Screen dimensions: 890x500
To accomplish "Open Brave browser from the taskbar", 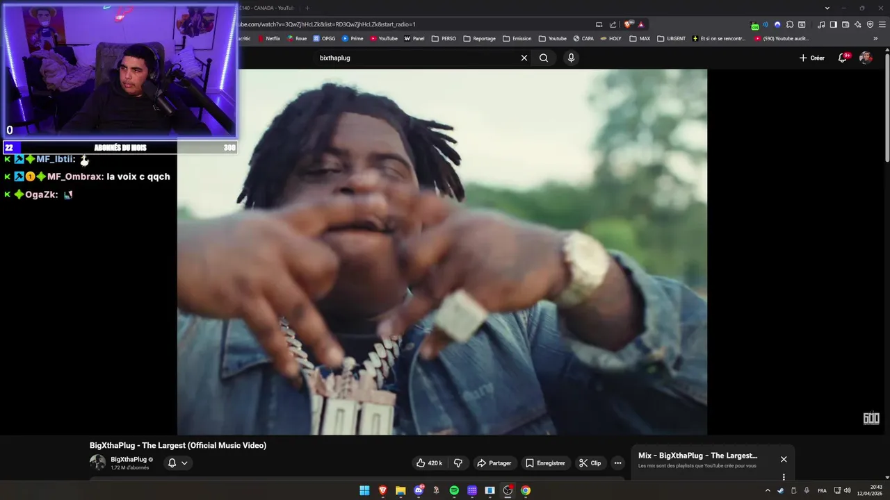I will click(x=382, y=490).
